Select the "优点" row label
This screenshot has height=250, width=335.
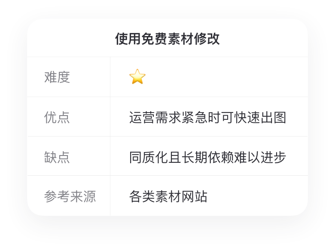pos(57,117)
